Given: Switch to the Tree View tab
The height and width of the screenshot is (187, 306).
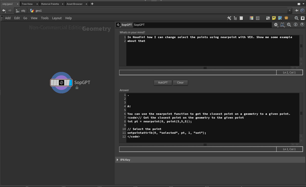Looking at the screenshot, I should [x=27, y=4].
